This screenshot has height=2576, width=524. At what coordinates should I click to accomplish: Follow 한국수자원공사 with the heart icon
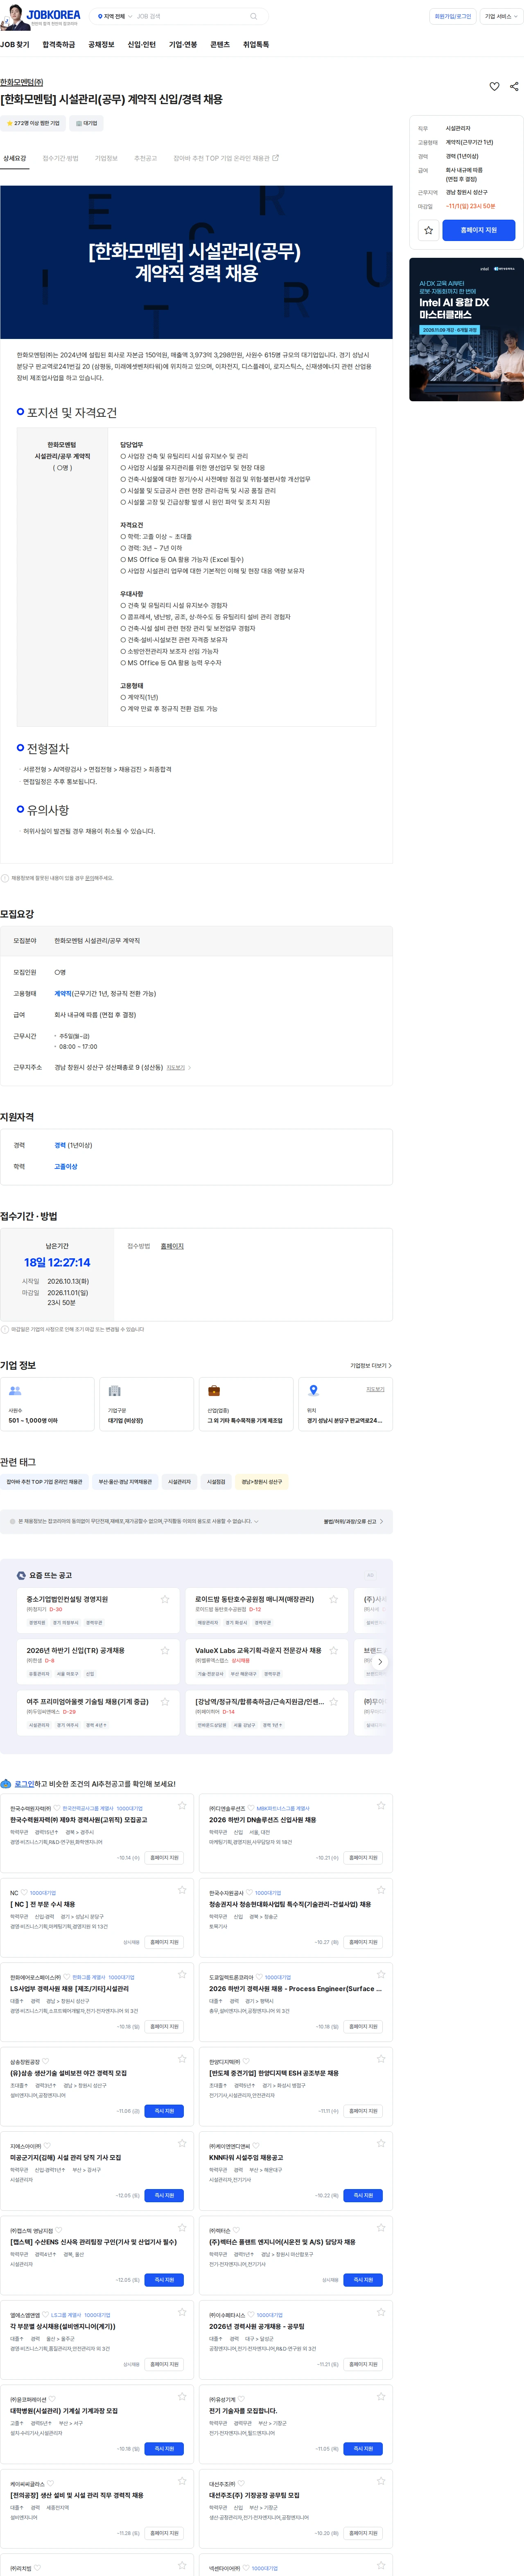tap(248, 1893)
